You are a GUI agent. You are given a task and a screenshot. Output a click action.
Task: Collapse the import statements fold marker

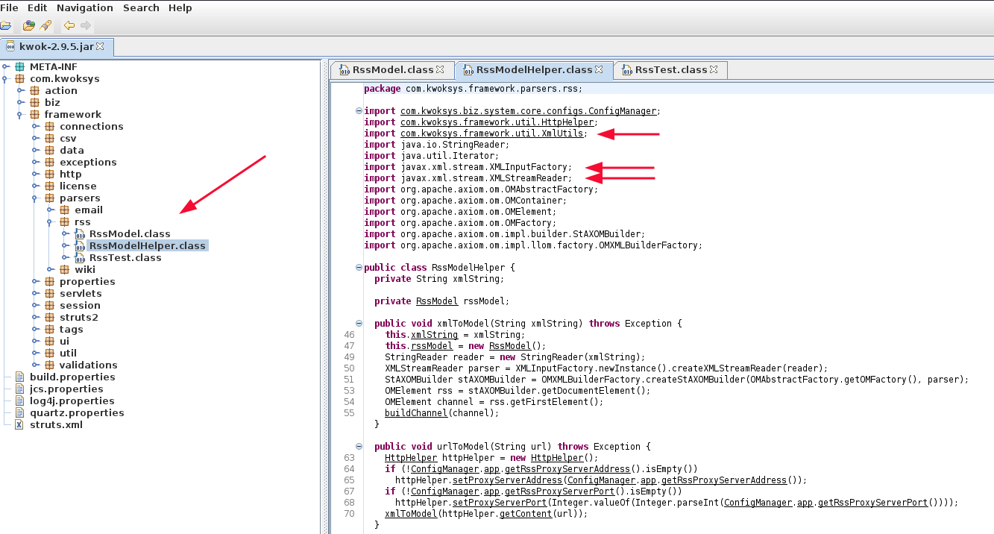point(359,111)
